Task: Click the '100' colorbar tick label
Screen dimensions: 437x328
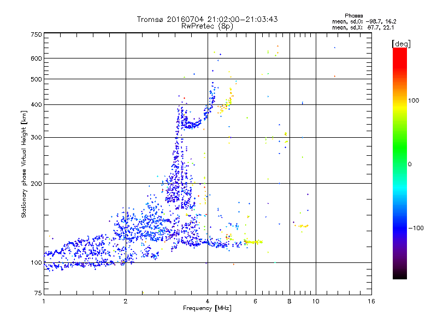Action: pos(414,101)
